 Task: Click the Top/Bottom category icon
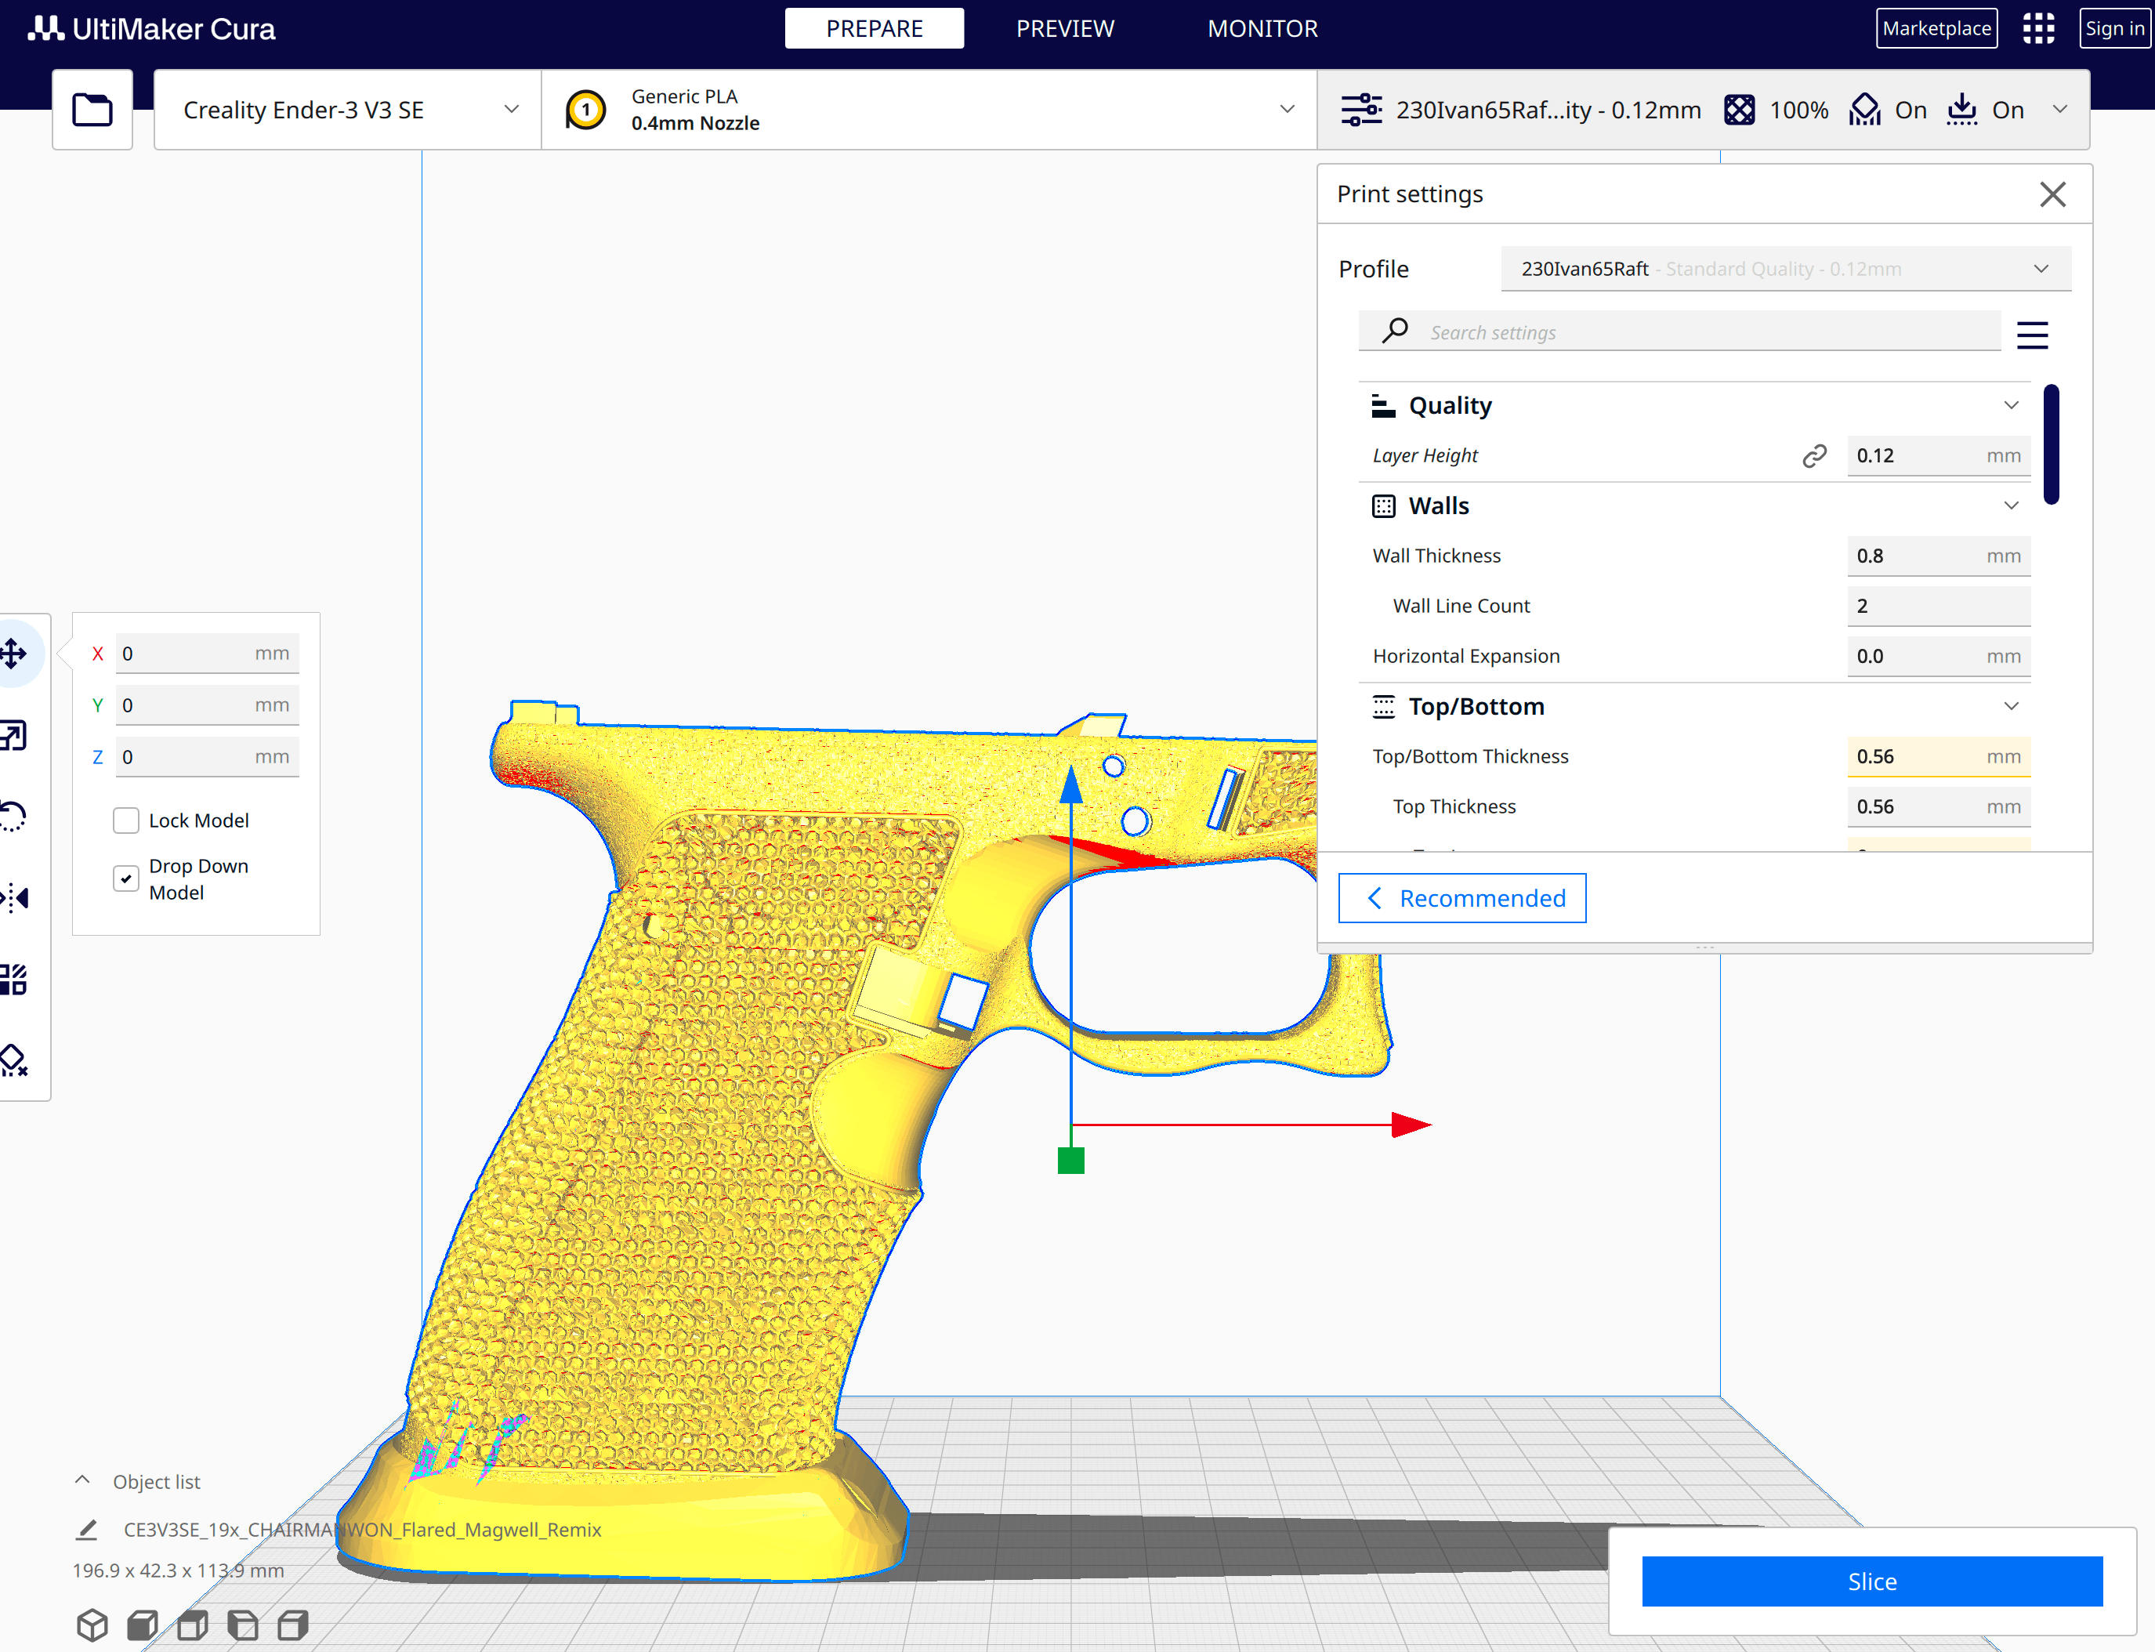1383,706
